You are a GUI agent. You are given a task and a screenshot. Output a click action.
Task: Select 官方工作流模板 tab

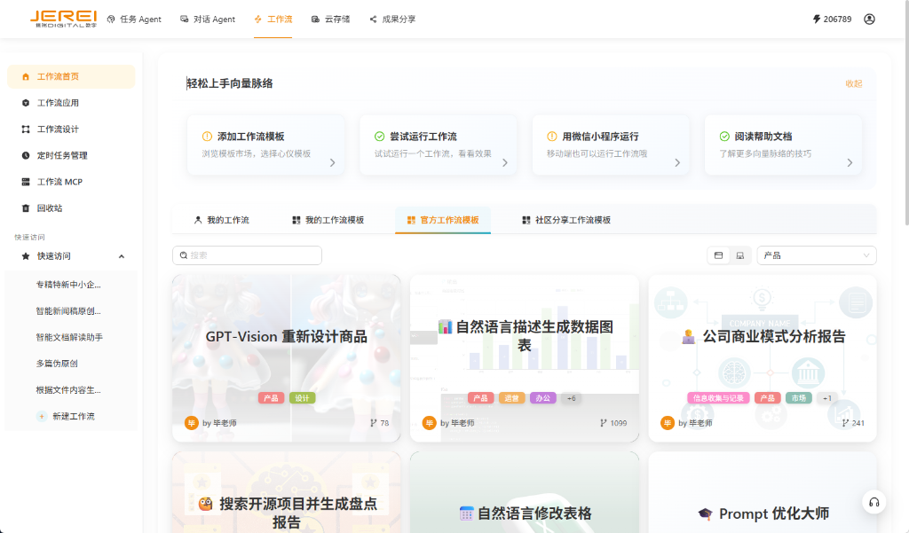point(443,220)
